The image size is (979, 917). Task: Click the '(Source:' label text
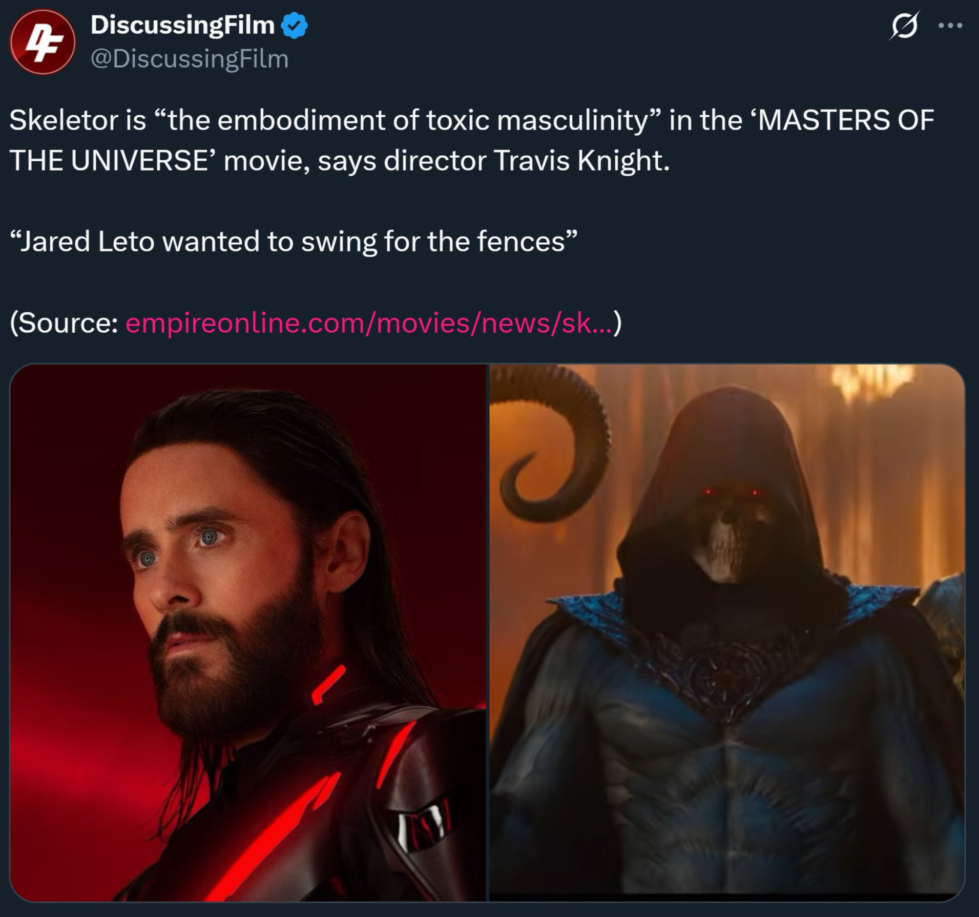coord(64,323)
